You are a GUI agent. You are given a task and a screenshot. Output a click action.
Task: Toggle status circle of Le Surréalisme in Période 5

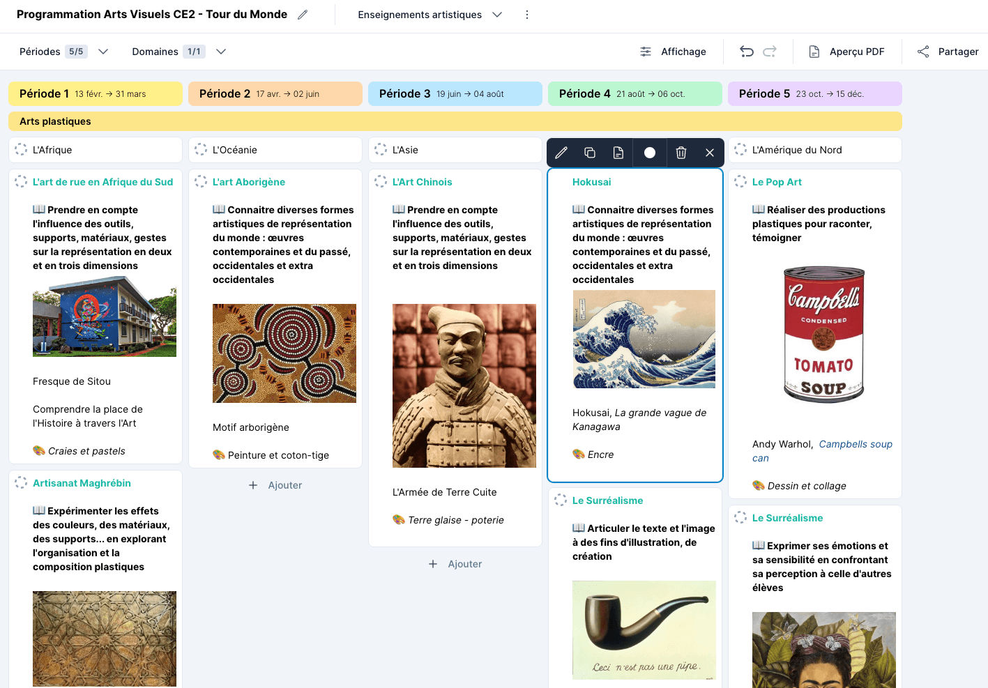[740, 518]
